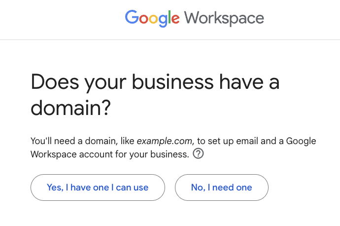Click the word "domain?" in the heading
This screenshot has width=340, height=226.
point(70,108)
